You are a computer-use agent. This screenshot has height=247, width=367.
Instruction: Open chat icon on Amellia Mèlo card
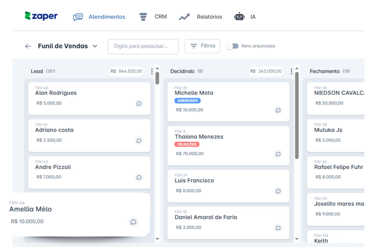pos(133,222)
